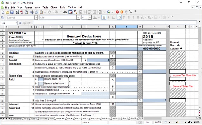
Task: Open the L35 cell reference dropdown
Action: tap(16, 23)
